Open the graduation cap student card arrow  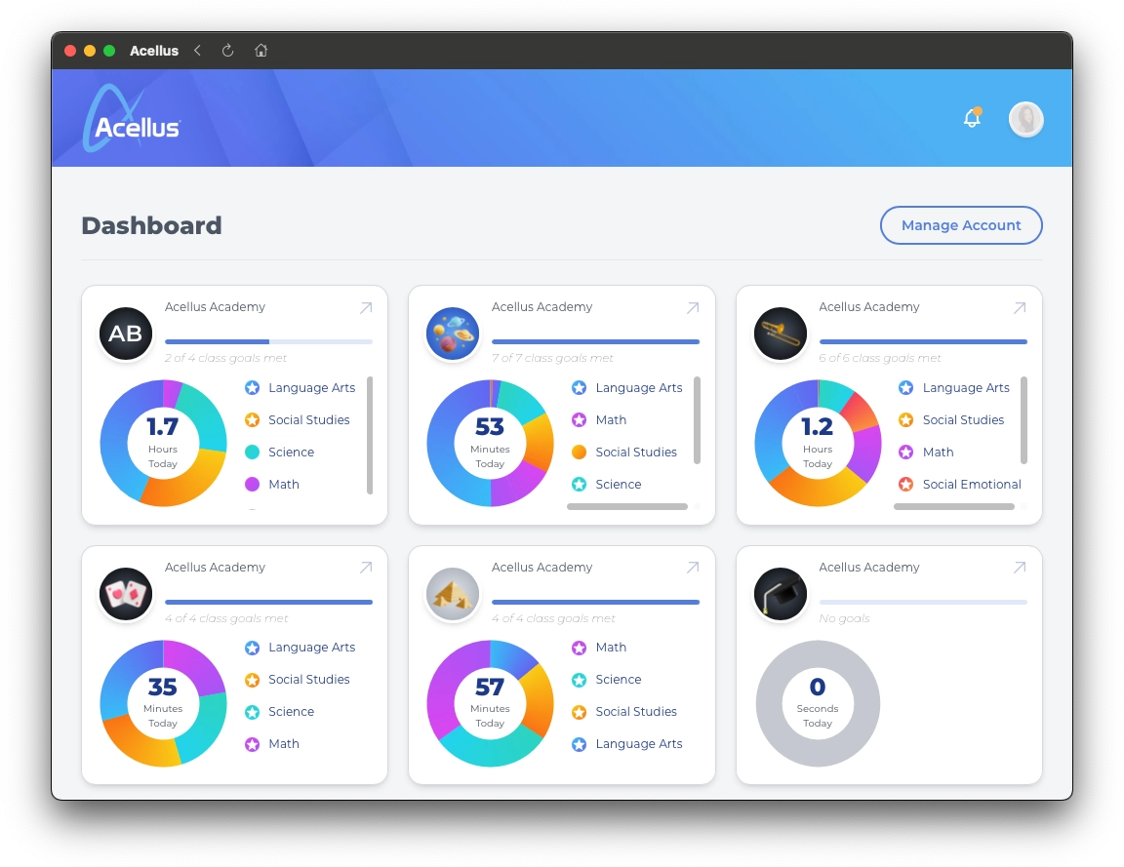pos(1020,568)
